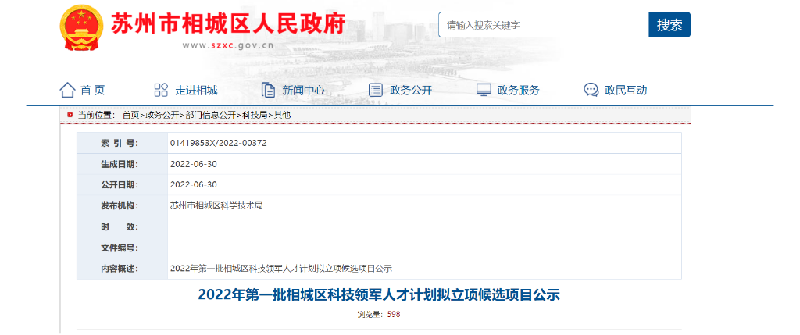The height and width of the screenshot is (335, 800).
Task: Follow the 首页 link in the breadcrumb
Action: coord(130,115)
